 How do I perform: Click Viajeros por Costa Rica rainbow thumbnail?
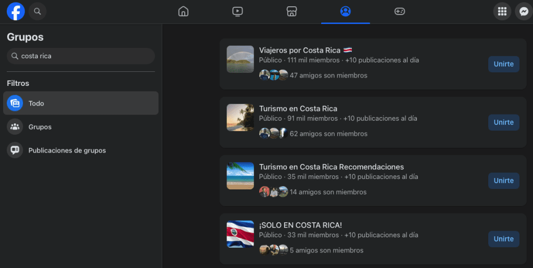240,59
